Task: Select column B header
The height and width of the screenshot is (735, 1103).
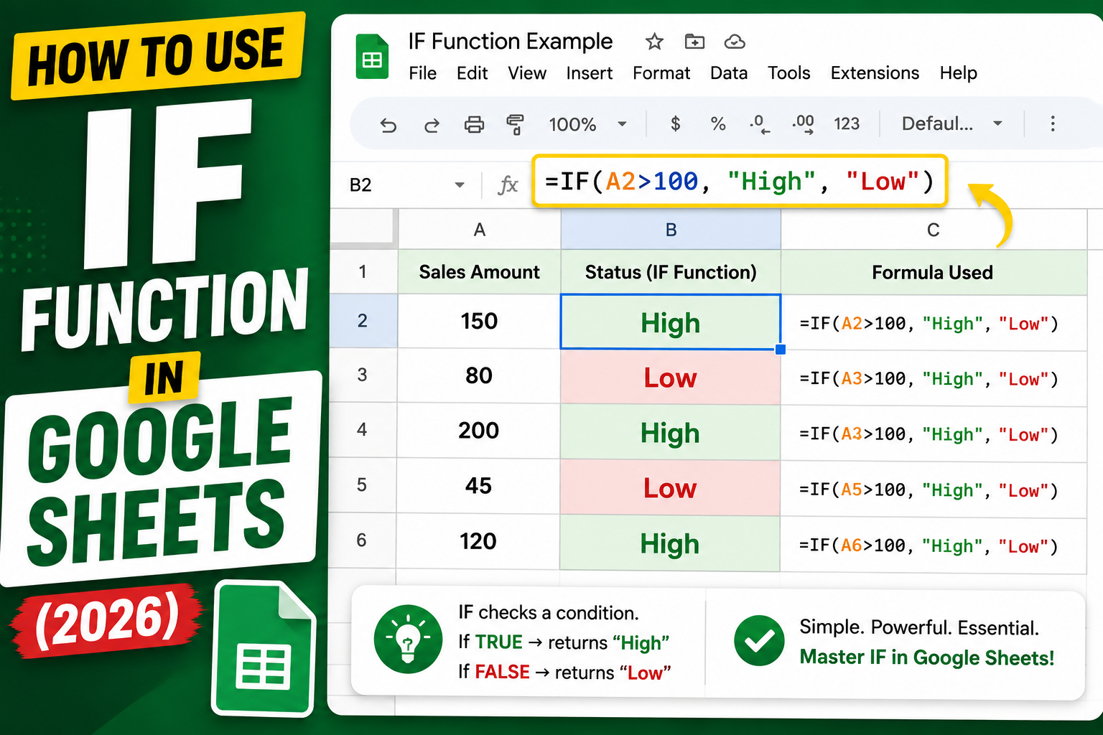Action: pyautogui.click(x=671, y=230)
